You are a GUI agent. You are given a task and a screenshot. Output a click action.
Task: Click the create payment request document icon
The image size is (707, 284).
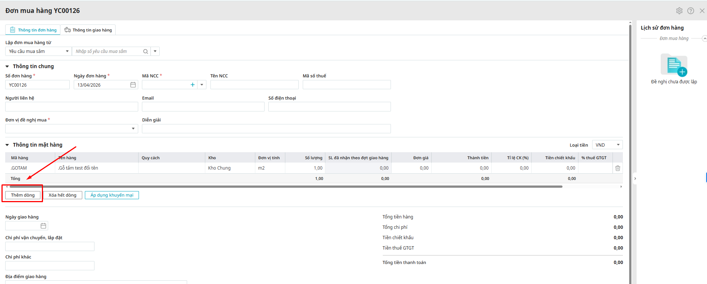[x=674, y=66]
